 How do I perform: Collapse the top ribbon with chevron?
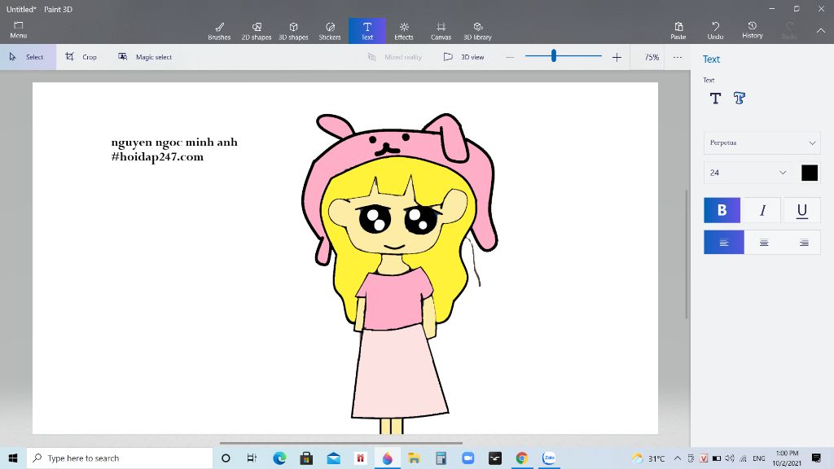point(821,31)
